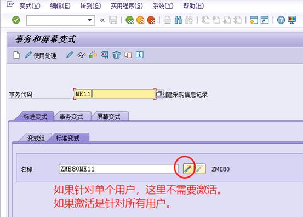This screenshot has height=217, width=303.
Task: Click the green Back arrow icon
Action: pyautogui.click(x=129, y=20)
